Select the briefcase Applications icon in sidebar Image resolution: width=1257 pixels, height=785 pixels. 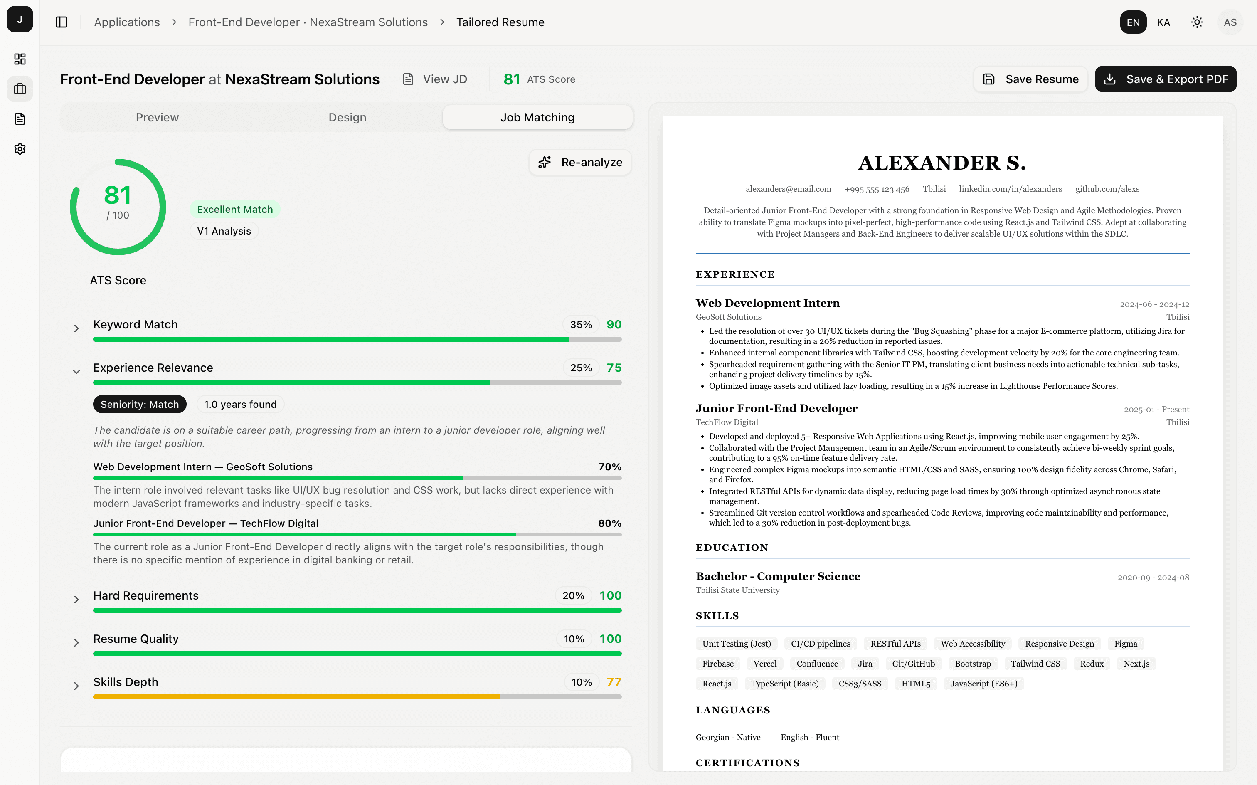20,89
